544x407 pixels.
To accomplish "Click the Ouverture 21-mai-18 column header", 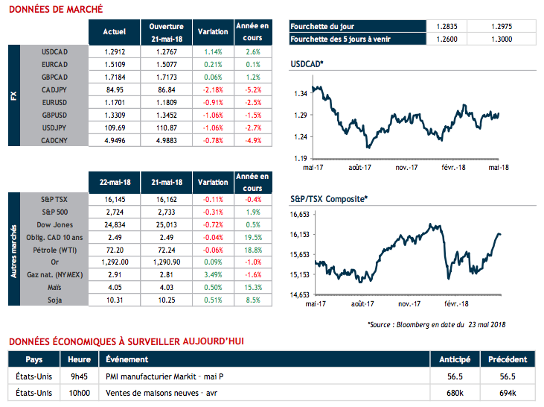I will [166, 32].
